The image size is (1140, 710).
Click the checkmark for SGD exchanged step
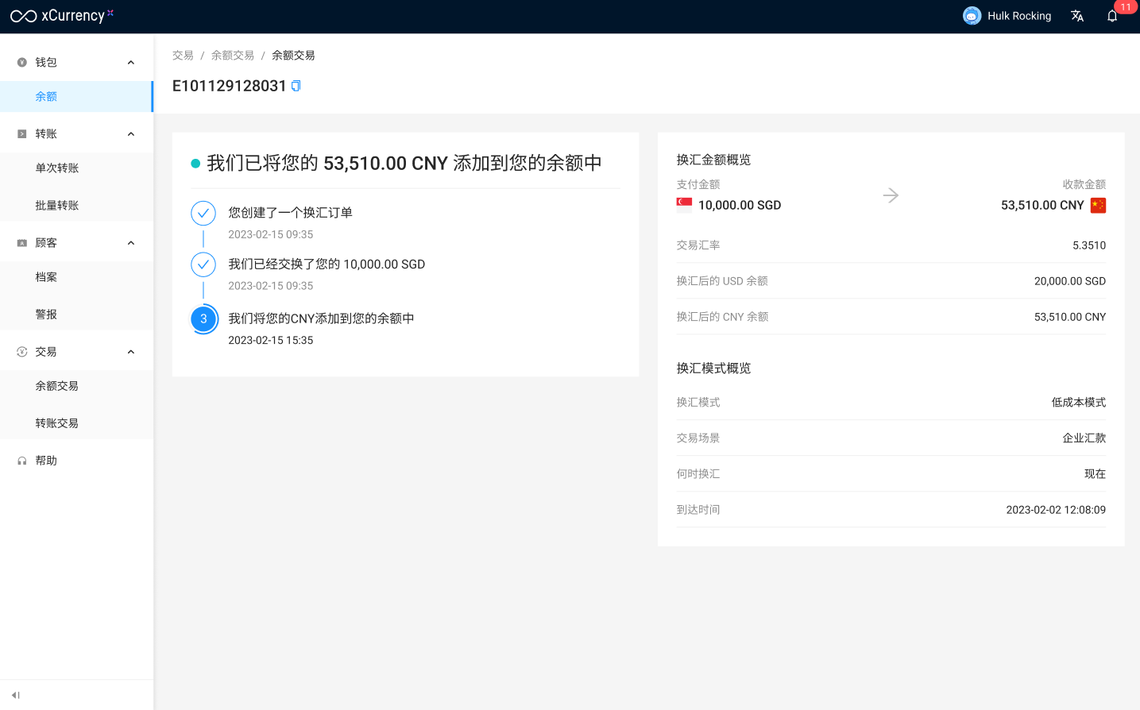[203, 264]
